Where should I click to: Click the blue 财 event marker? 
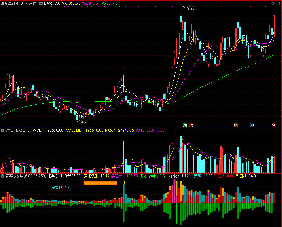252,125
